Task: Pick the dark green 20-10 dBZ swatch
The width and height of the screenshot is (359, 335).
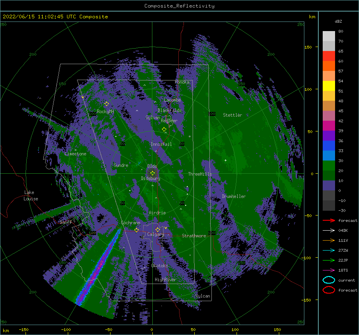Action: [x=329, y=175]
